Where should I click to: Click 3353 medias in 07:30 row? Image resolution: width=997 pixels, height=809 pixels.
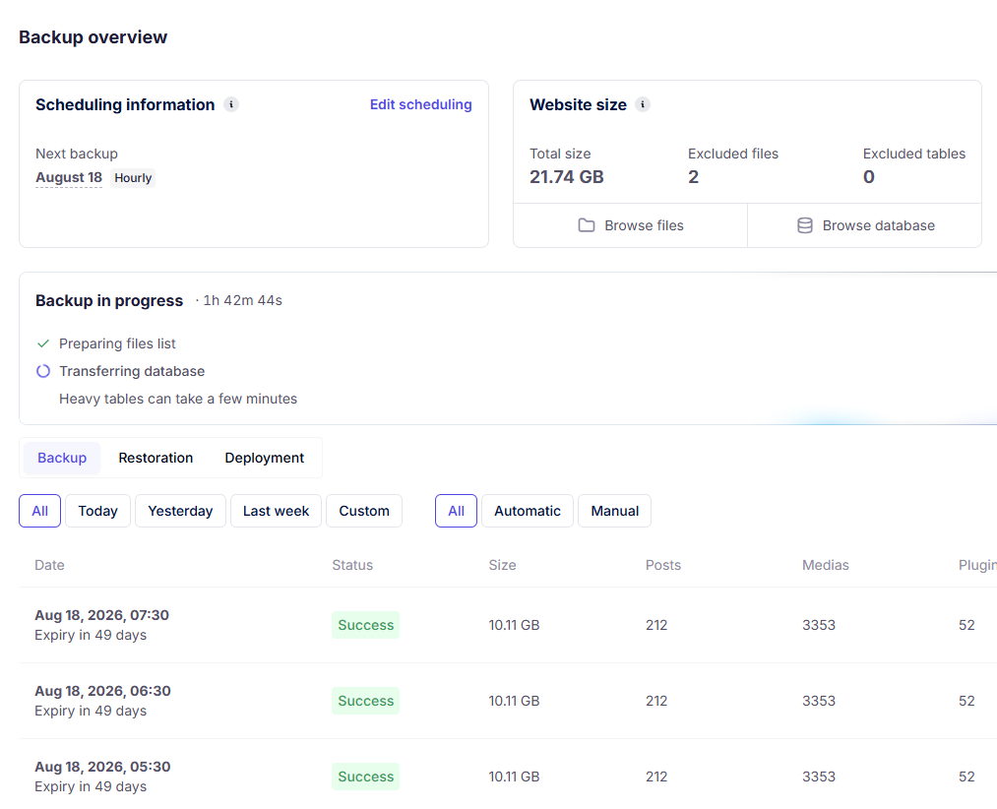(x=819, y=625)
